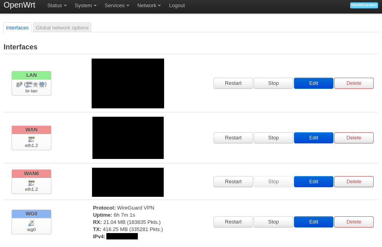382x247 pixels.
Task: Expand the System menu
Action: point(86,6)
